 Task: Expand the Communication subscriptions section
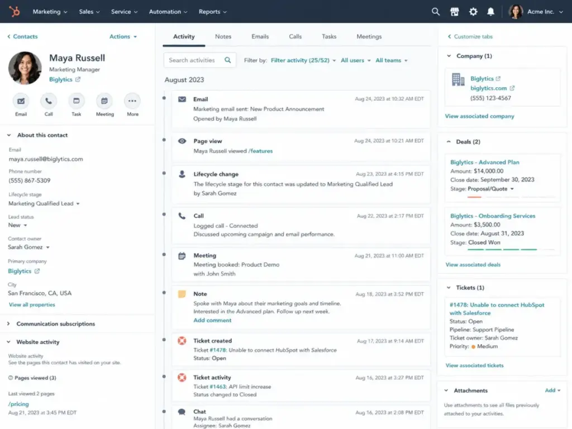pyautogui.click(x=8, y=323)
